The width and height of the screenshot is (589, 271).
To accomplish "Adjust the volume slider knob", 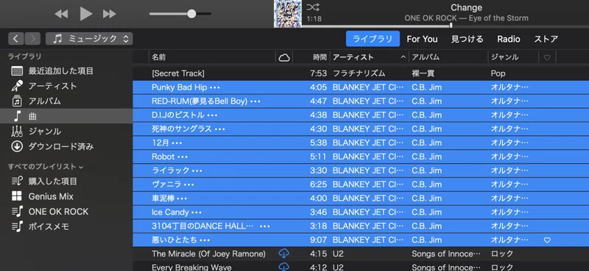I will [191, 14].
